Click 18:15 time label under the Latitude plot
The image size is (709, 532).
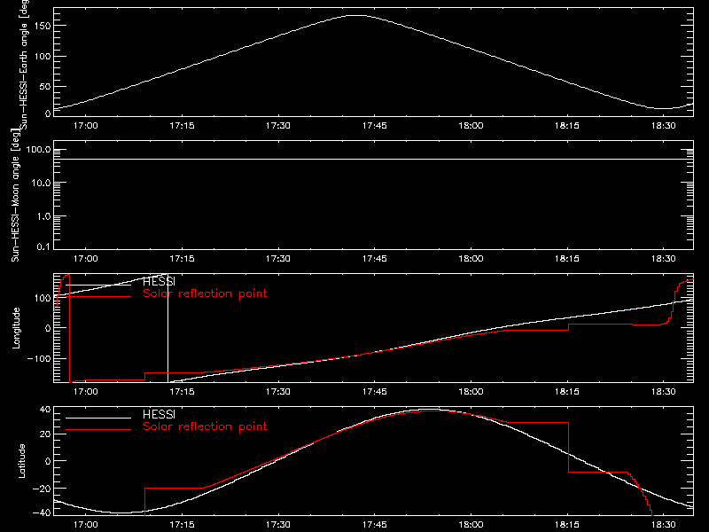567,525
